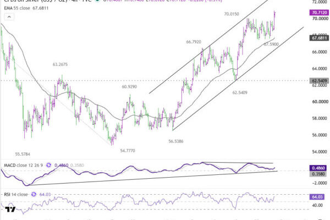The image size is (330, 220).
Task: Click the 64.0000 price axis label
Action: 320,68
